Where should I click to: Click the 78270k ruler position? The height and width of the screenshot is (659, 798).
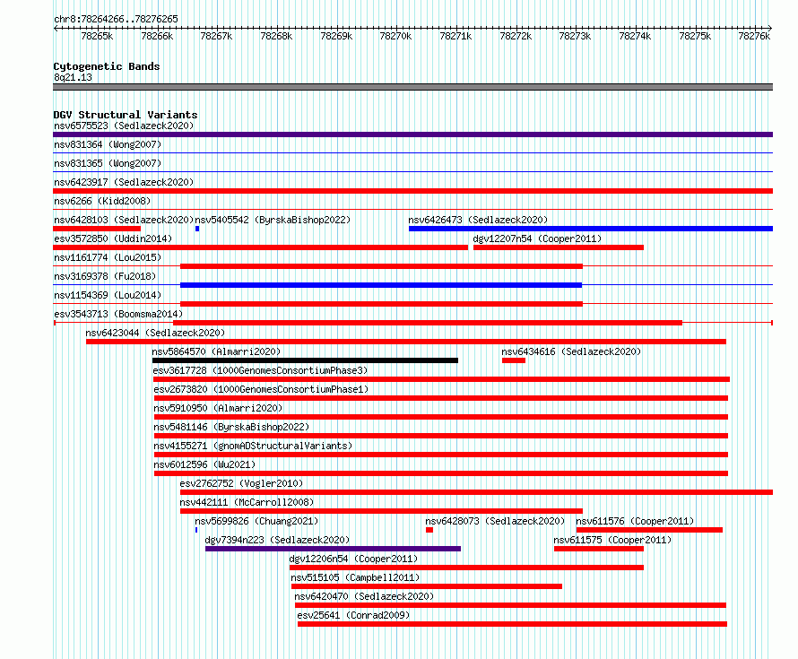click(x=395, y=36)
